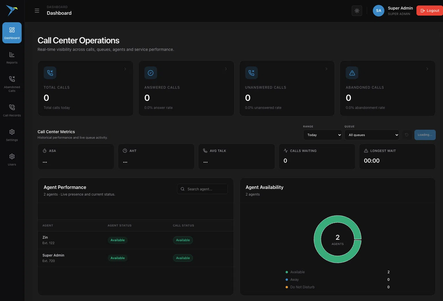Click the Search agent input field
The height and width of the screenshot is (301, 443).
(x=202, y=189)
